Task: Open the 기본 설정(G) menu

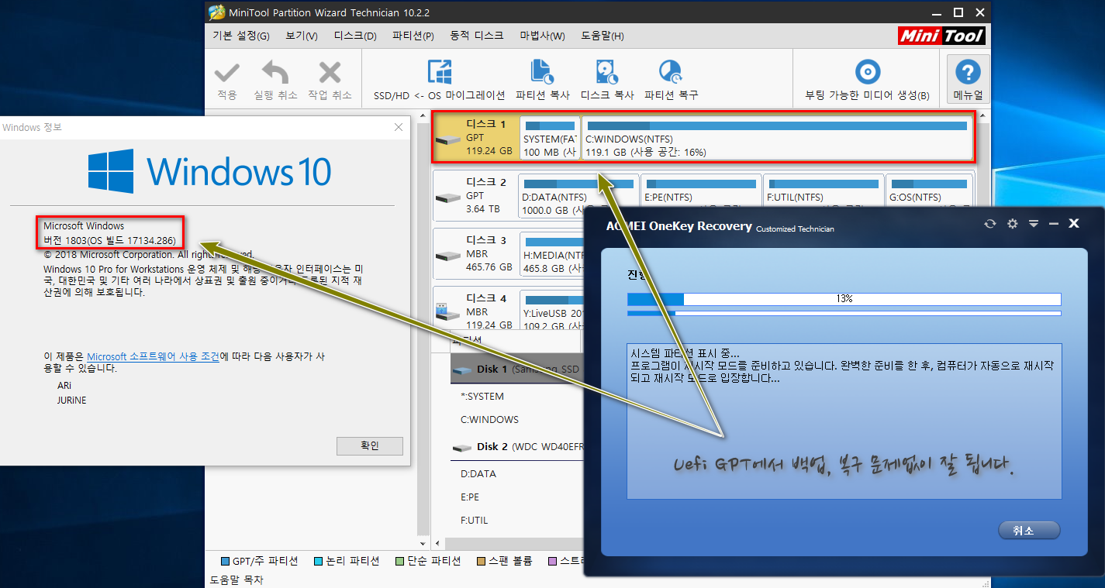Action: [x=241, y=36]
